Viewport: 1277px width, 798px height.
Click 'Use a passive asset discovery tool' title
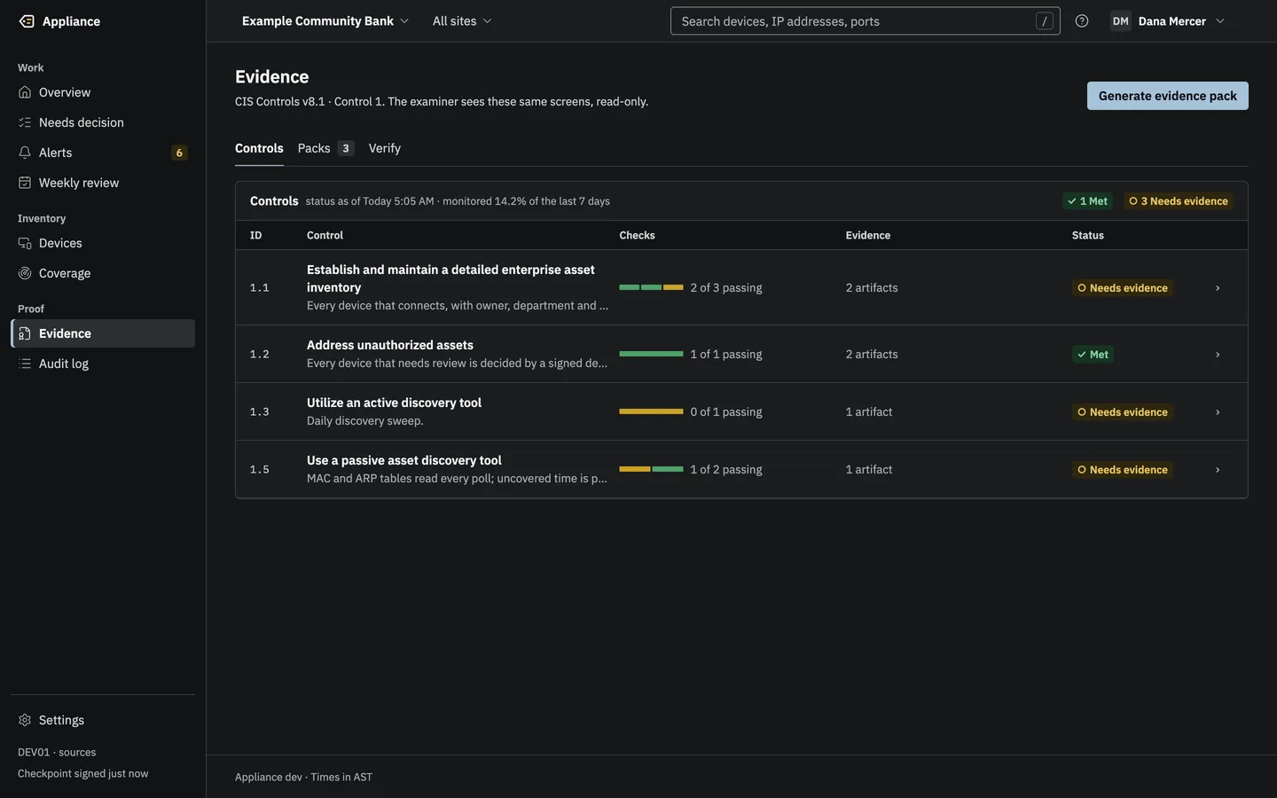point(404,460)
